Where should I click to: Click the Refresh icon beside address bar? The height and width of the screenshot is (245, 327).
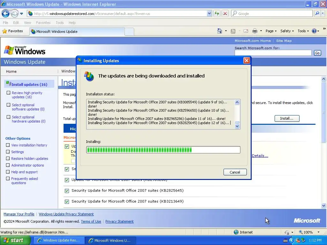(x=217, y=13)
